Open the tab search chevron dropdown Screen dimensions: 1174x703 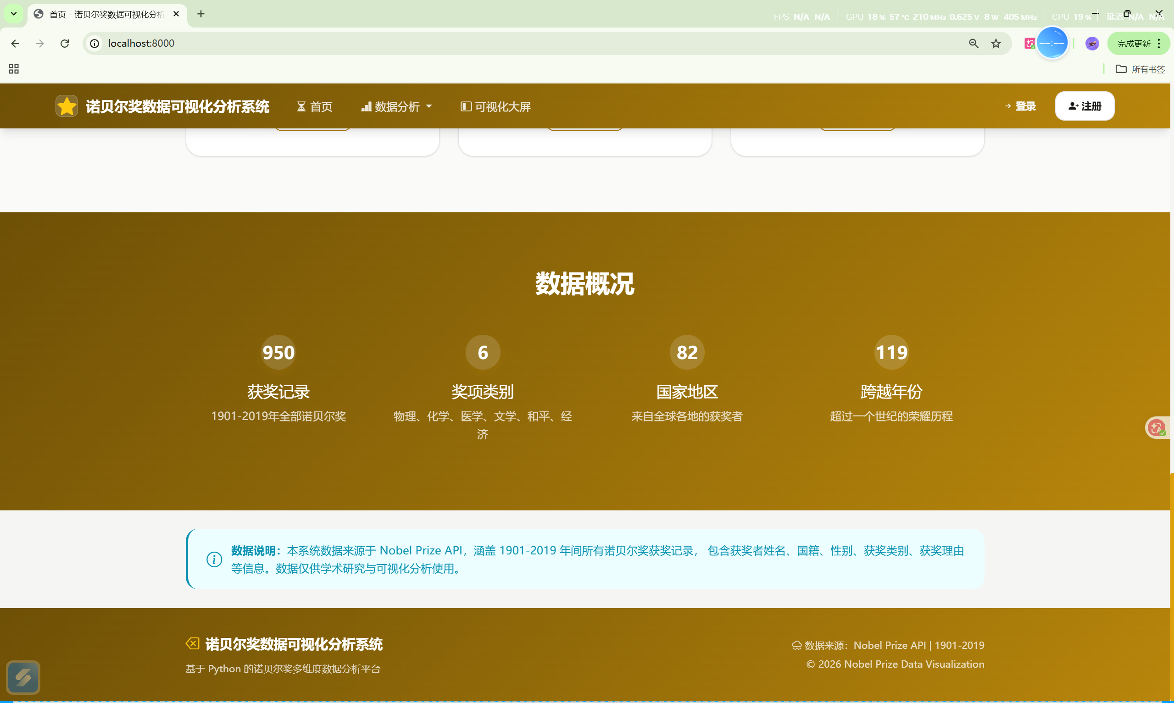[14, 14]
